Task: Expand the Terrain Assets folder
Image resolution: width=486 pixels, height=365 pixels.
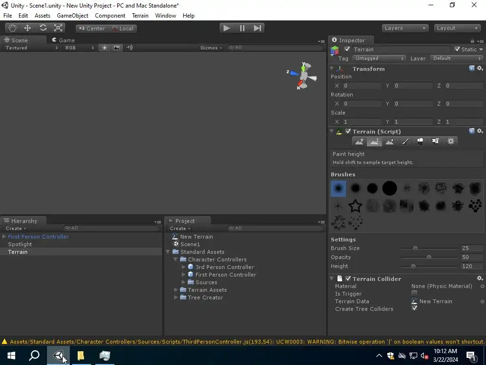Action: tap(176, 289)
